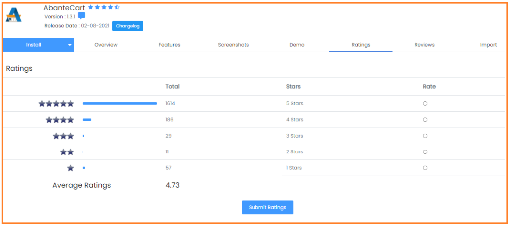Screen dimensions: 510x226
Task: Click the Stars column header
Action: 293,86
